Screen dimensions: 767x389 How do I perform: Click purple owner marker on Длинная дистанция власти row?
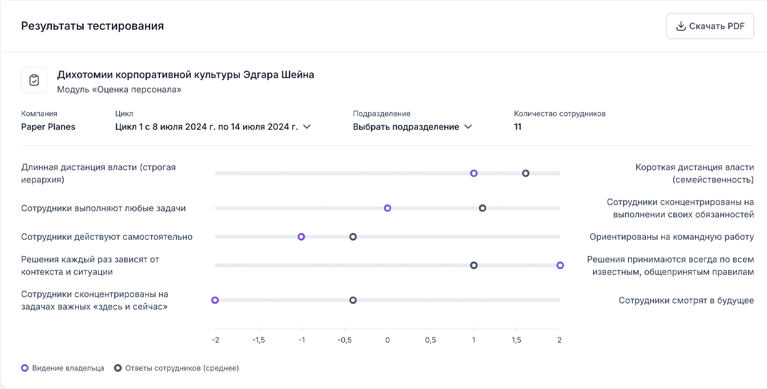point(474,174)
